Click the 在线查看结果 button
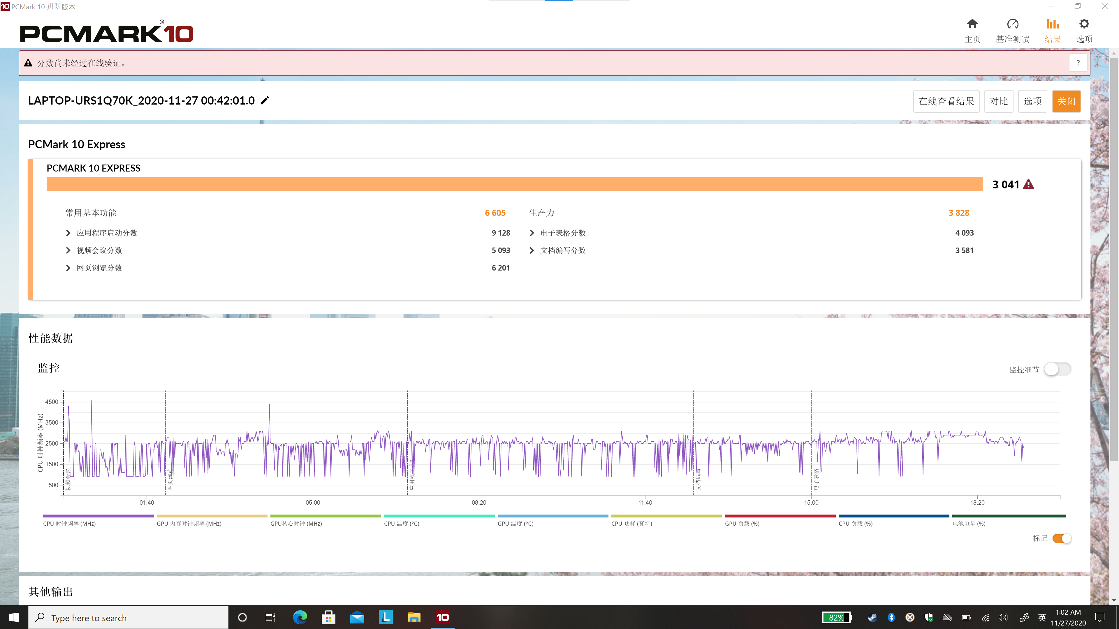Image resolution: width=1119 pixels, height=629 pixels. 946,101
